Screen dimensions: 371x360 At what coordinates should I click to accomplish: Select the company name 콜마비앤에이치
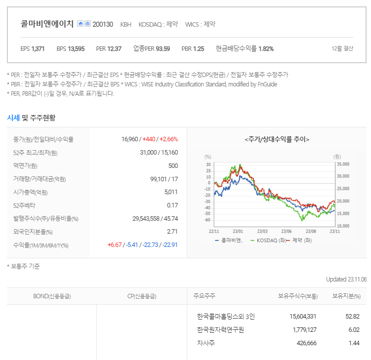47,24
